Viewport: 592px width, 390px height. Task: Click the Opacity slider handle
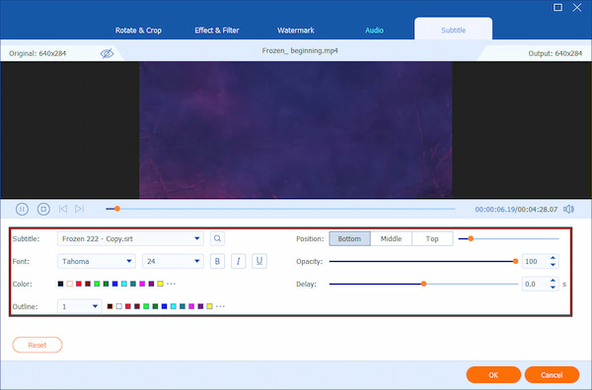coord(515,261)
